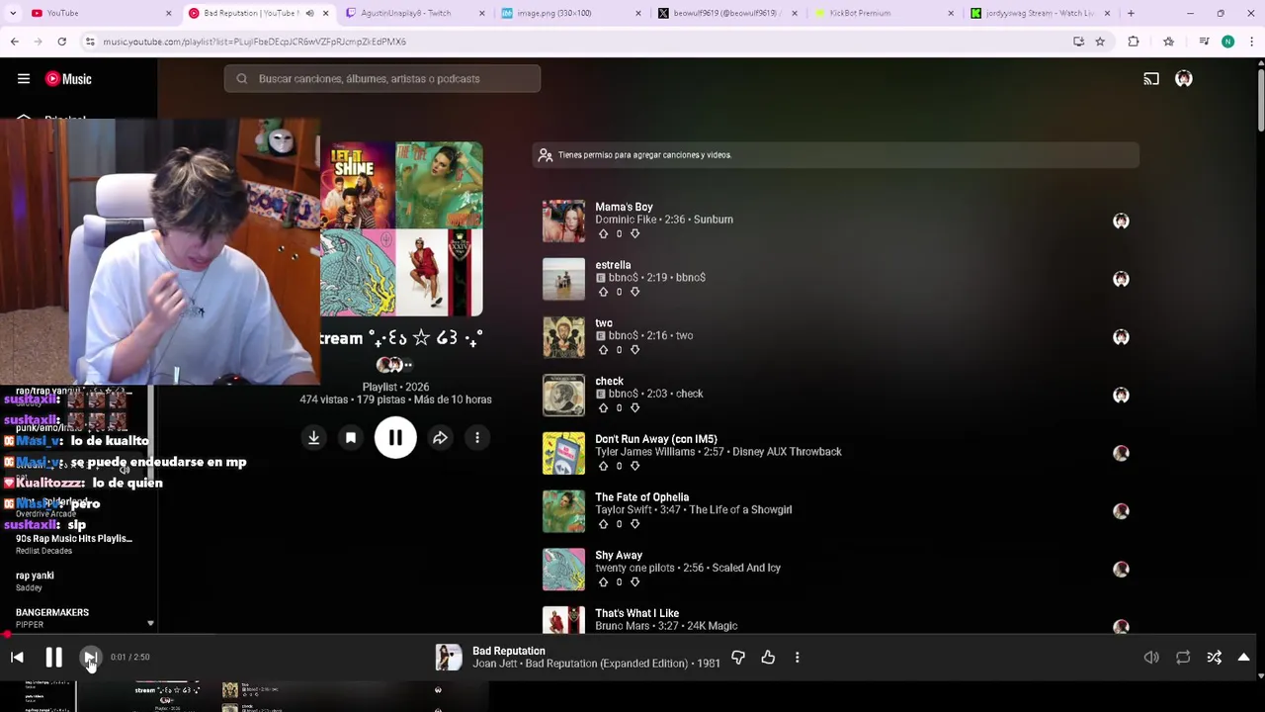Image resolution: width=1265 pixels, height=712 pixels.
Task: Open the Taylor Swift artist link
Action: pyautogui.click(x=624, y=510)
